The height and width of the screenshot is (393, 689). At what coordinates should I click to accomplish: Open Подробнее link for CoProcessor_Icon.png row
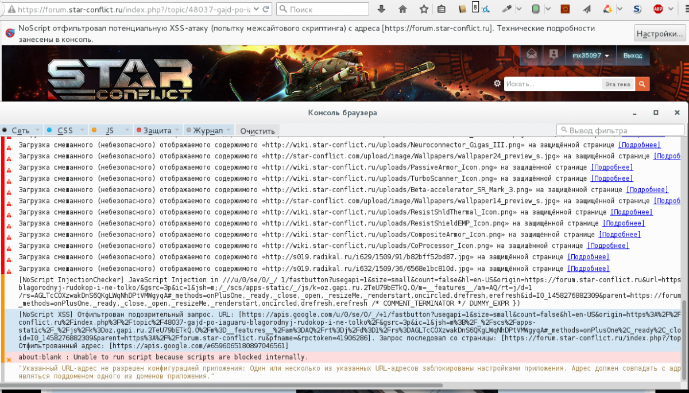(608, 246)
